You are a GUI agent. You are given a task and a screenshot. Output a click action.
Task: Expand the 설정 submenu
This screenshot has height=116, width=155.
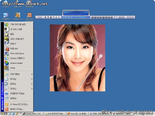click(19, 84)
